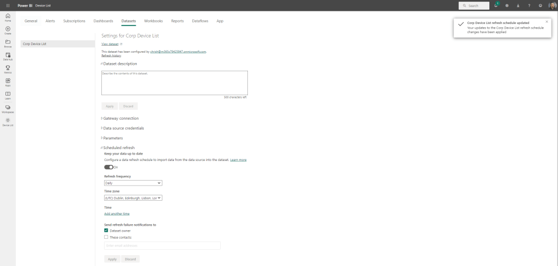558x266 pixels.
Task: Enable the These contacts checkbox
Action: pos(106,237)
